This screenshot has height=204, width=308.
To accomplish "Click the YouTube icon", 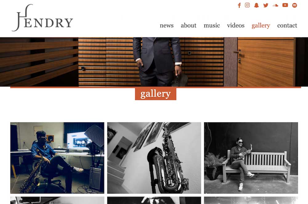I will click(x=285, y=5).
